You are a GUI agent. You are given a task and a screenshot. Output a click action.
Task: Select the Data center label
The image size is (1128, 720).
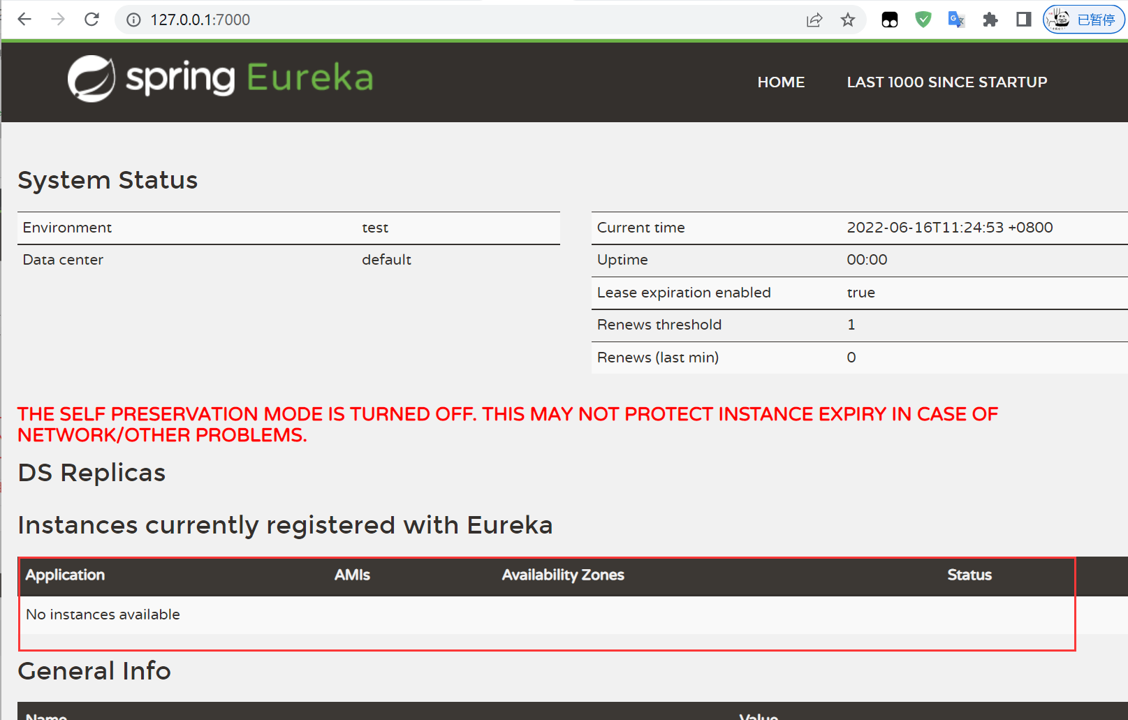click(63, 260)
